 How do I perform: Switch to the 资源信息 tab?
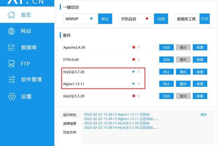(70, 123)
